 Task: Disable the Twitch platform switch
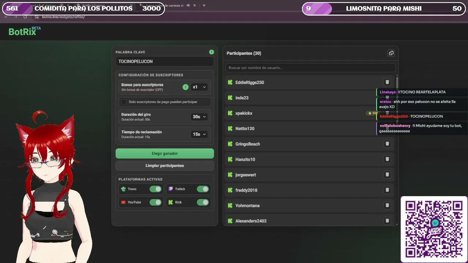click(203, 189)
